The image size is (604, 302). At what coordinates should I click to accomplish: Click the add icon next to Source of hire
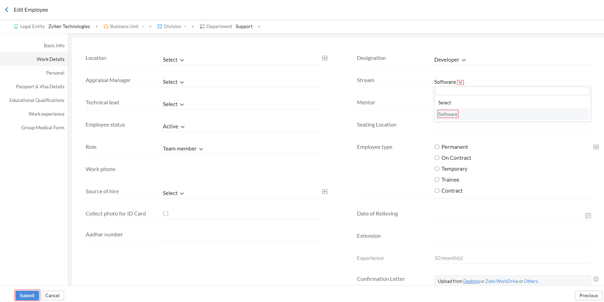[x=325, y=192]
